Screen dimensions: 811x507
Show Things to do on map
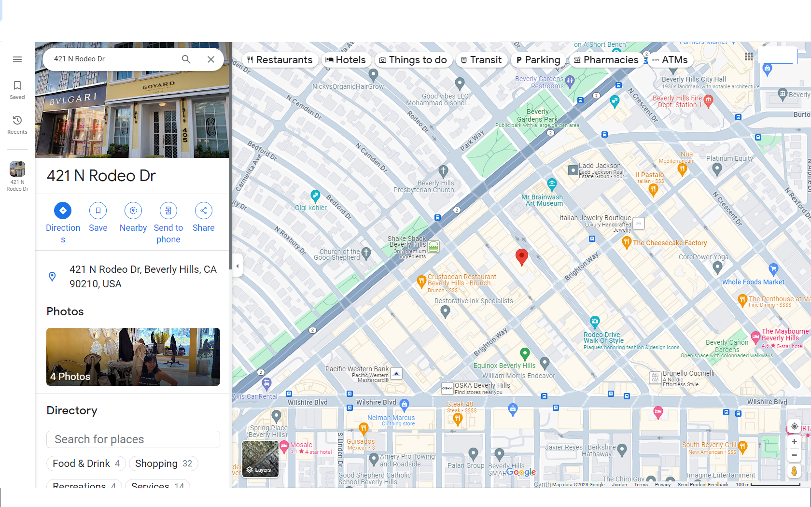coord(413,60)
